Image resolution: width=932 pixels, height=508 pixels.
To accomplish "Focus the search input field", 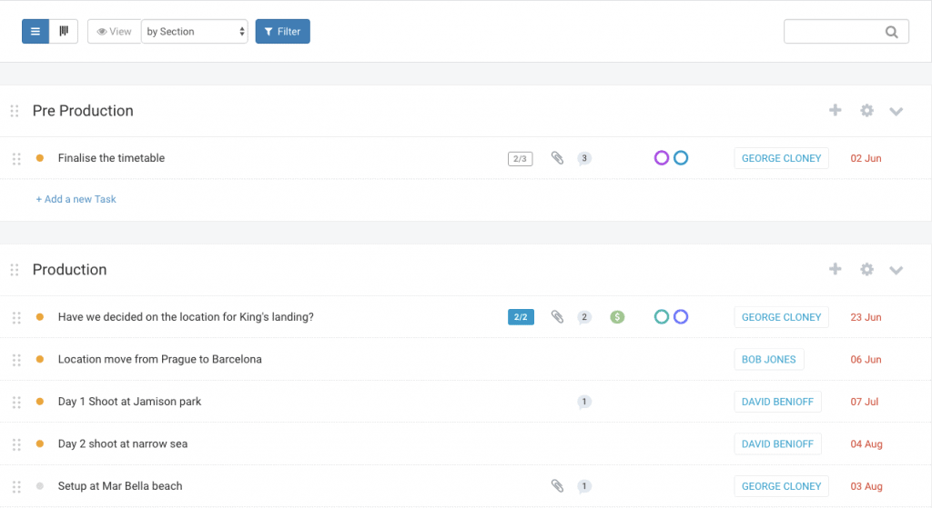I will pyautogui.click(x=846, y=32).
